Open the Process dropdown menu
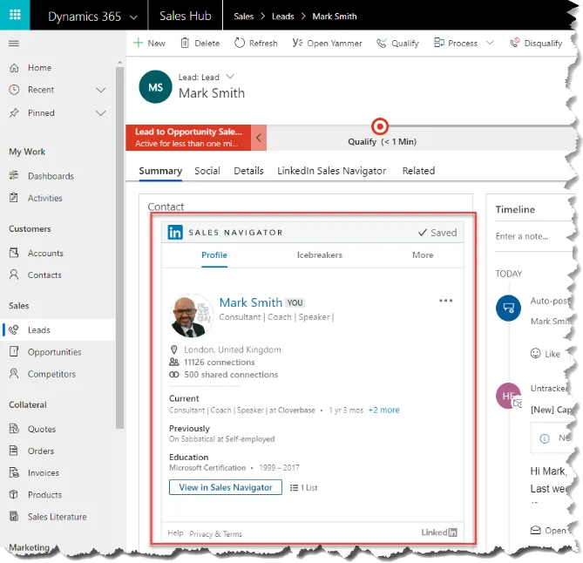 tap(489, 43)
